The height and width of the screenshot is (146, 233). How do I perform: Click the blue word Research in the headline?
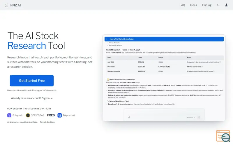[x=27, y=46]
